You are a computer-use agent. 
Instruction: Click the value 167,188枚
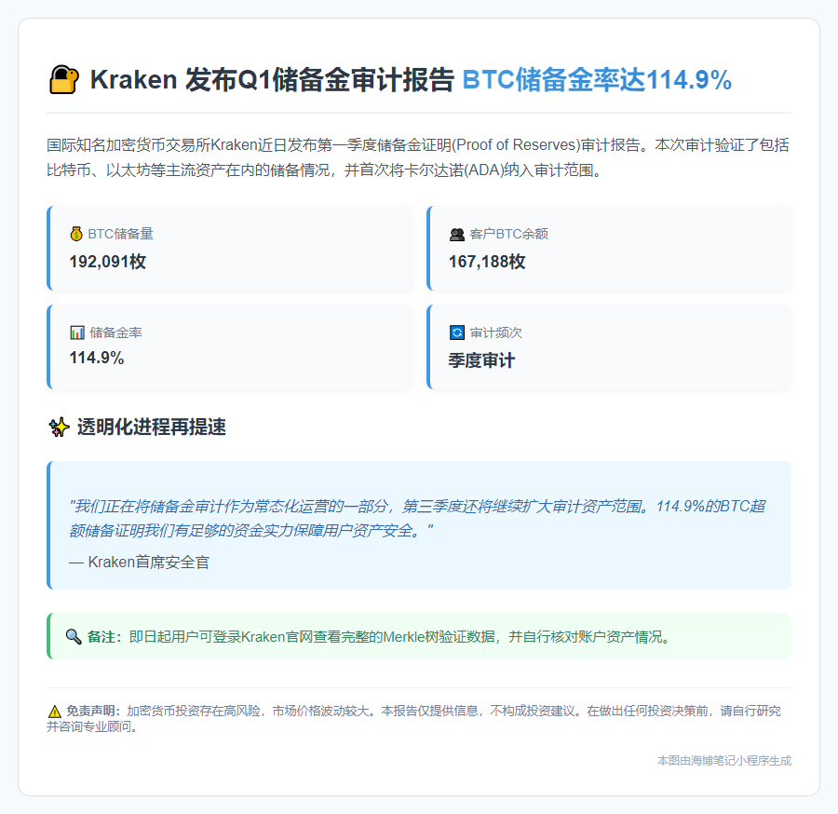tap(487, 262)
